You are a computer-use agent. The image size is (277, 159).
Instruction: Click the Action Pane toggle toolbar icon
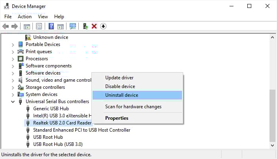(61, 27)
